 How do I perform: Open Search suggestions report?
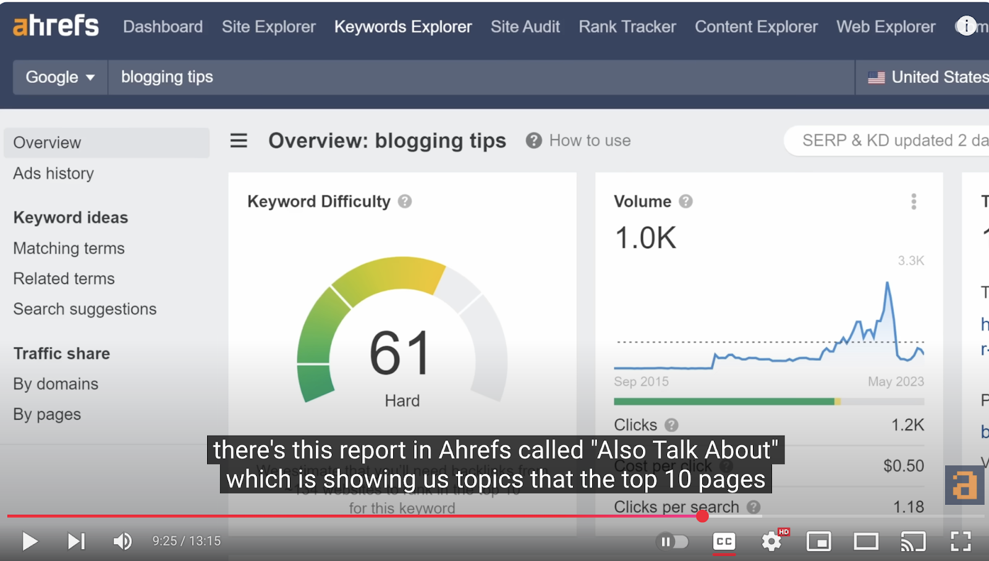coord(85,309)
